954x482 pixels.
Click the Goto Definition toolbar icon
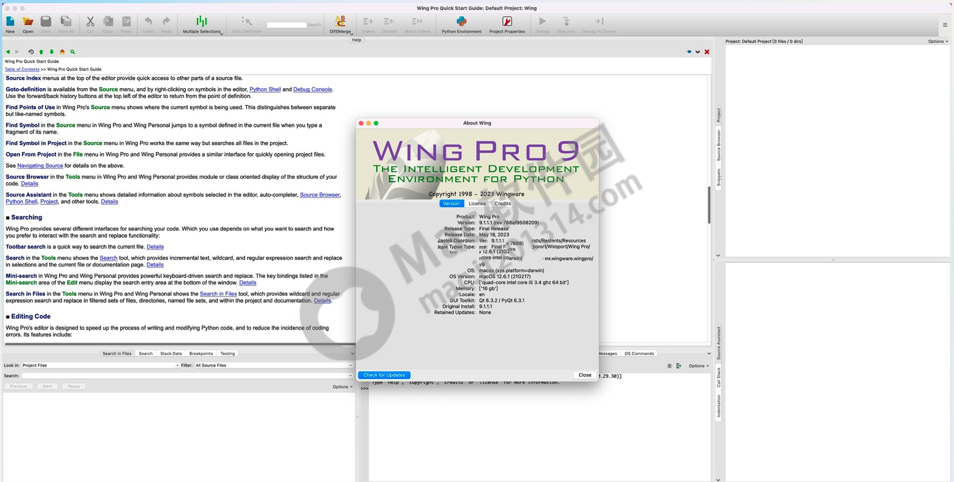tap(246, 24)
